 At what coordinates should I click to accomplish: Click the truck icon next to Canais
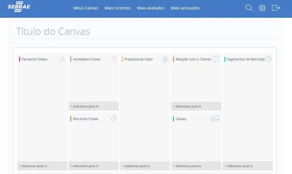click(x=215, y=119)
